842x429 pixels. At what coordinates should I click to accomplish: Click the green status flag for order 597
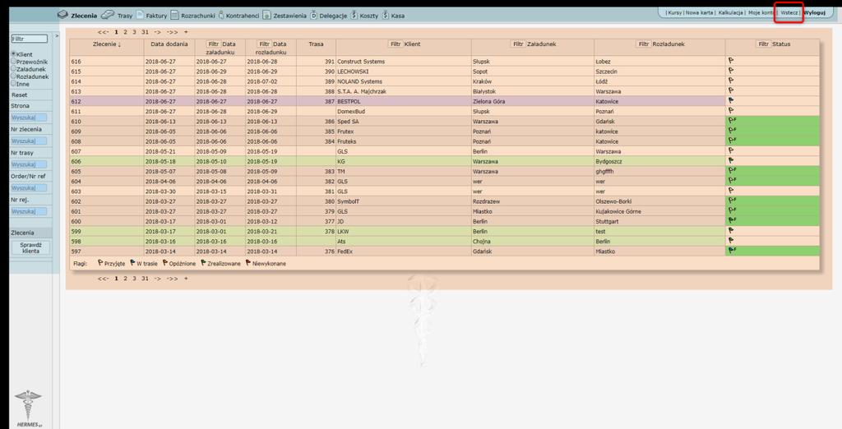coord(732,250)
